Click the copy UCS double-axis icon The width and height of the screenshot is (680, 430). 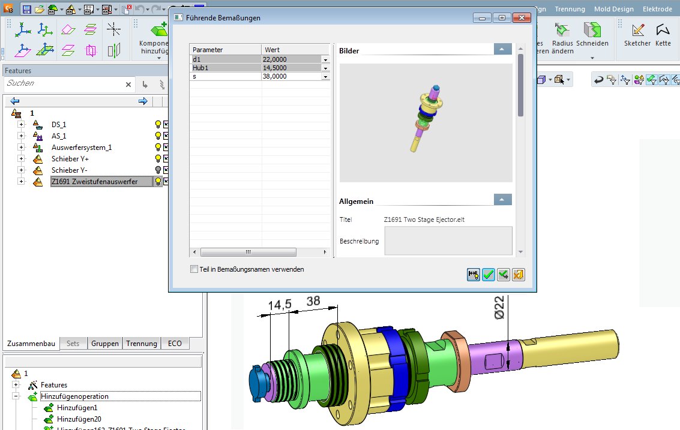[x=45, y=29]
